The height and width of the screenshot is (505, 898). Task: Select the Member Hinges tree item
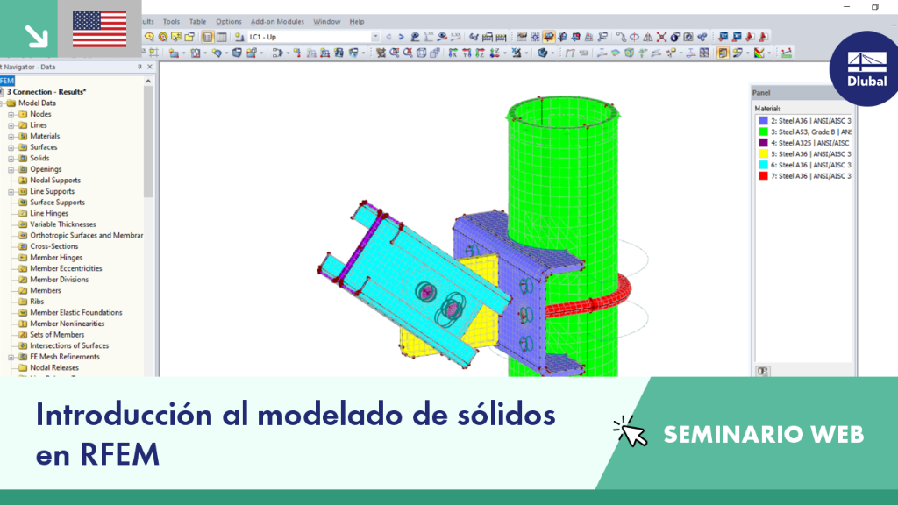point(56,258)
